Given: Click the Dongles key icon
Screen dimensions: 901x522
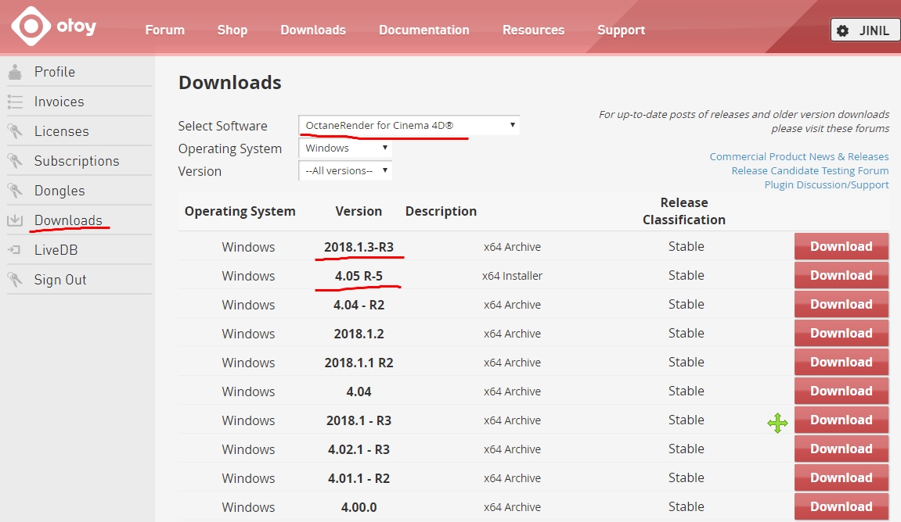Looking at the screenshot, I should click(15, 191).
